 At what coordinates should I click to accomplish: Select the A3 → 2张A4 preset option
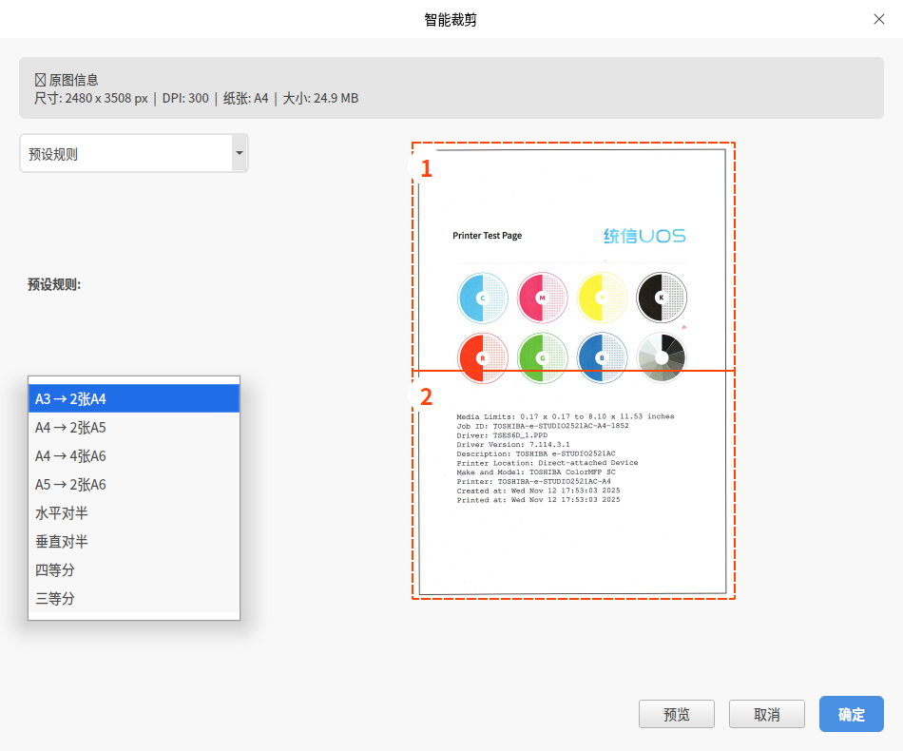134,398
